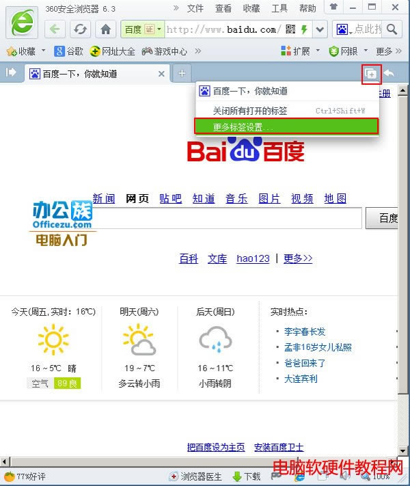Open 浏览器医生 in the status bar

point(196,476)
